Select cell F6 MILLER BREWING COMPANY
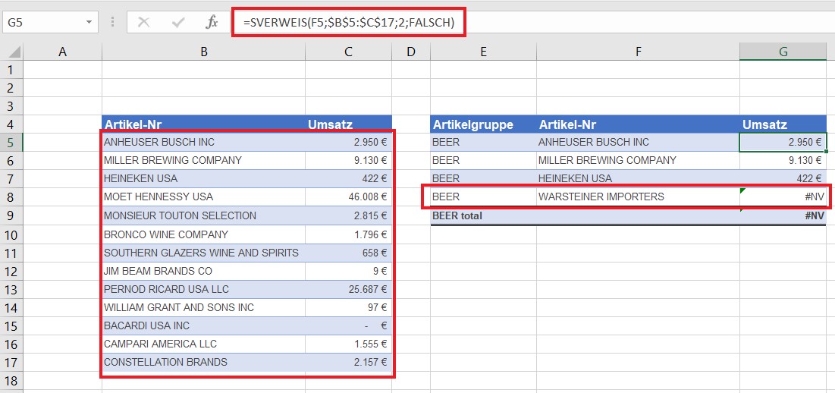The image size is (835, 393). (x=638, y=160)
